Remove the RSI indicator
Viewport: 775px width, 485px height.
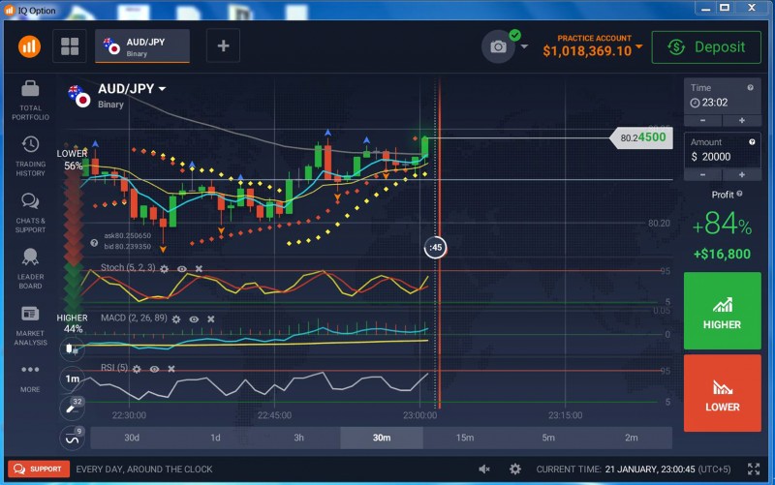171,369
